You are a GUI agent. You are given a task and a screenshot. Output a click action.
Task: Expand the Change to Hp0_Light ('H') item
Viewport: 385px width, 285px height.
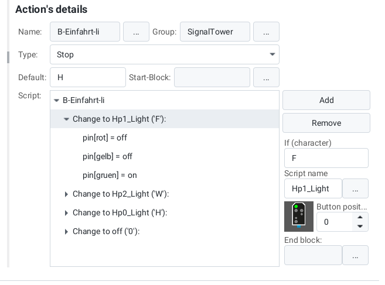click(66, 213)
